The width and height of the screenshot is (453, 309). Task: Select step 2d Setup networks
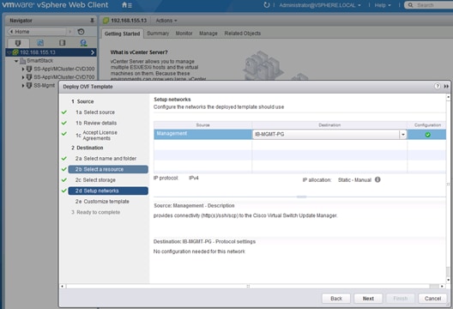click(x=108, y=191)
